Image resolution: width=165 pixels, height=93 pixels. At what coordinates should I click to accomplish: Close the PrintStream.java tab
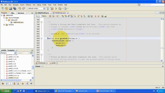pyautogui.click(x=68, y=13)
